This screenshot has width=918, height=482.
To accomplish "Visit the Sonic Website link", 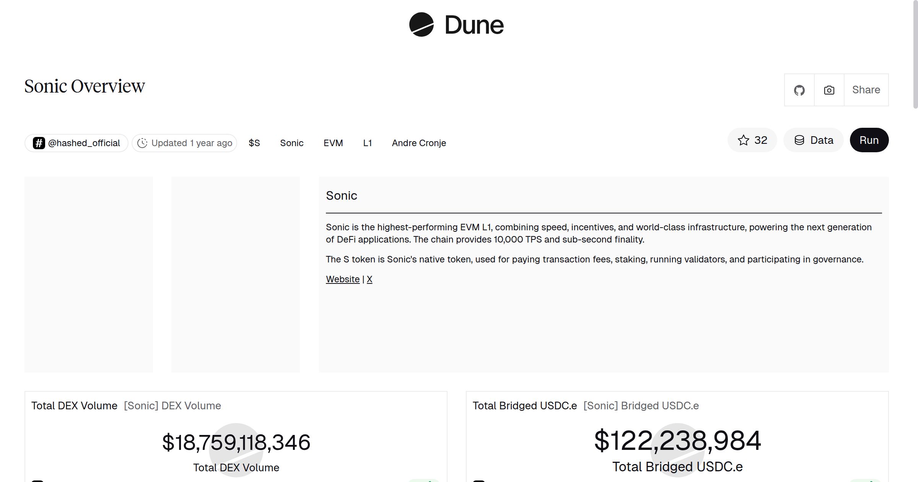I will point(342,279).
